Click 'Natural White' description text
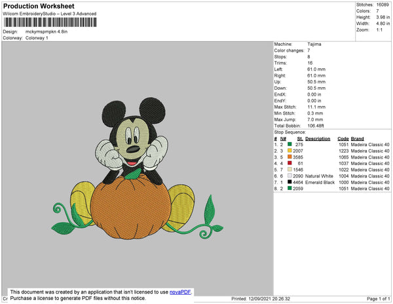Image resolution: width=393 pixels, height=304 pixels. [319, 176]
